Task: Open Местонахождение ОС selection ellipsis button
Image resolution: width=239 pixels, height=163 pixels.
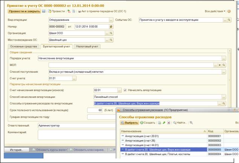Action: tap(107, 40)
